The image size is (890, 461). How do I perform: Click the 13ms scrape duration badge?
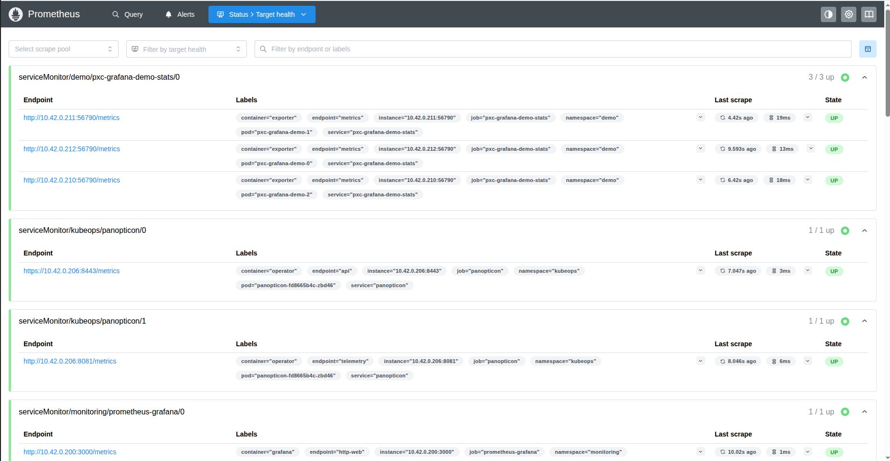[x=782, y=149]
